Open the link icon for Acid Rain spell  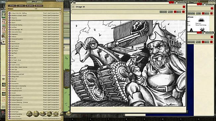pos(10,27)
